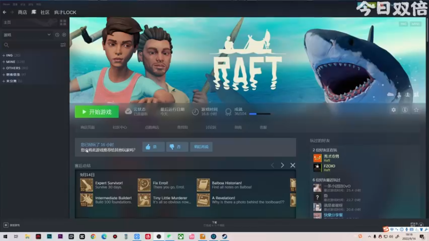
Task: Open the 商店 store tab
Action: coord(23,12)
